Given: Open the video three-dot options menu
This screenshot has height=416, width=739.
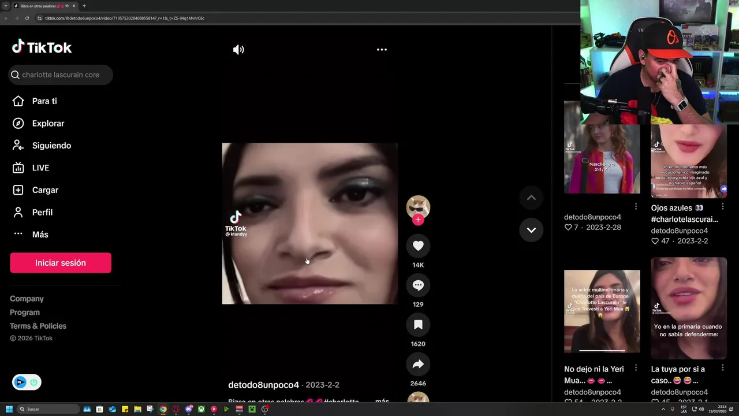Looking at the screenshot, I should [x=382, y=50].
